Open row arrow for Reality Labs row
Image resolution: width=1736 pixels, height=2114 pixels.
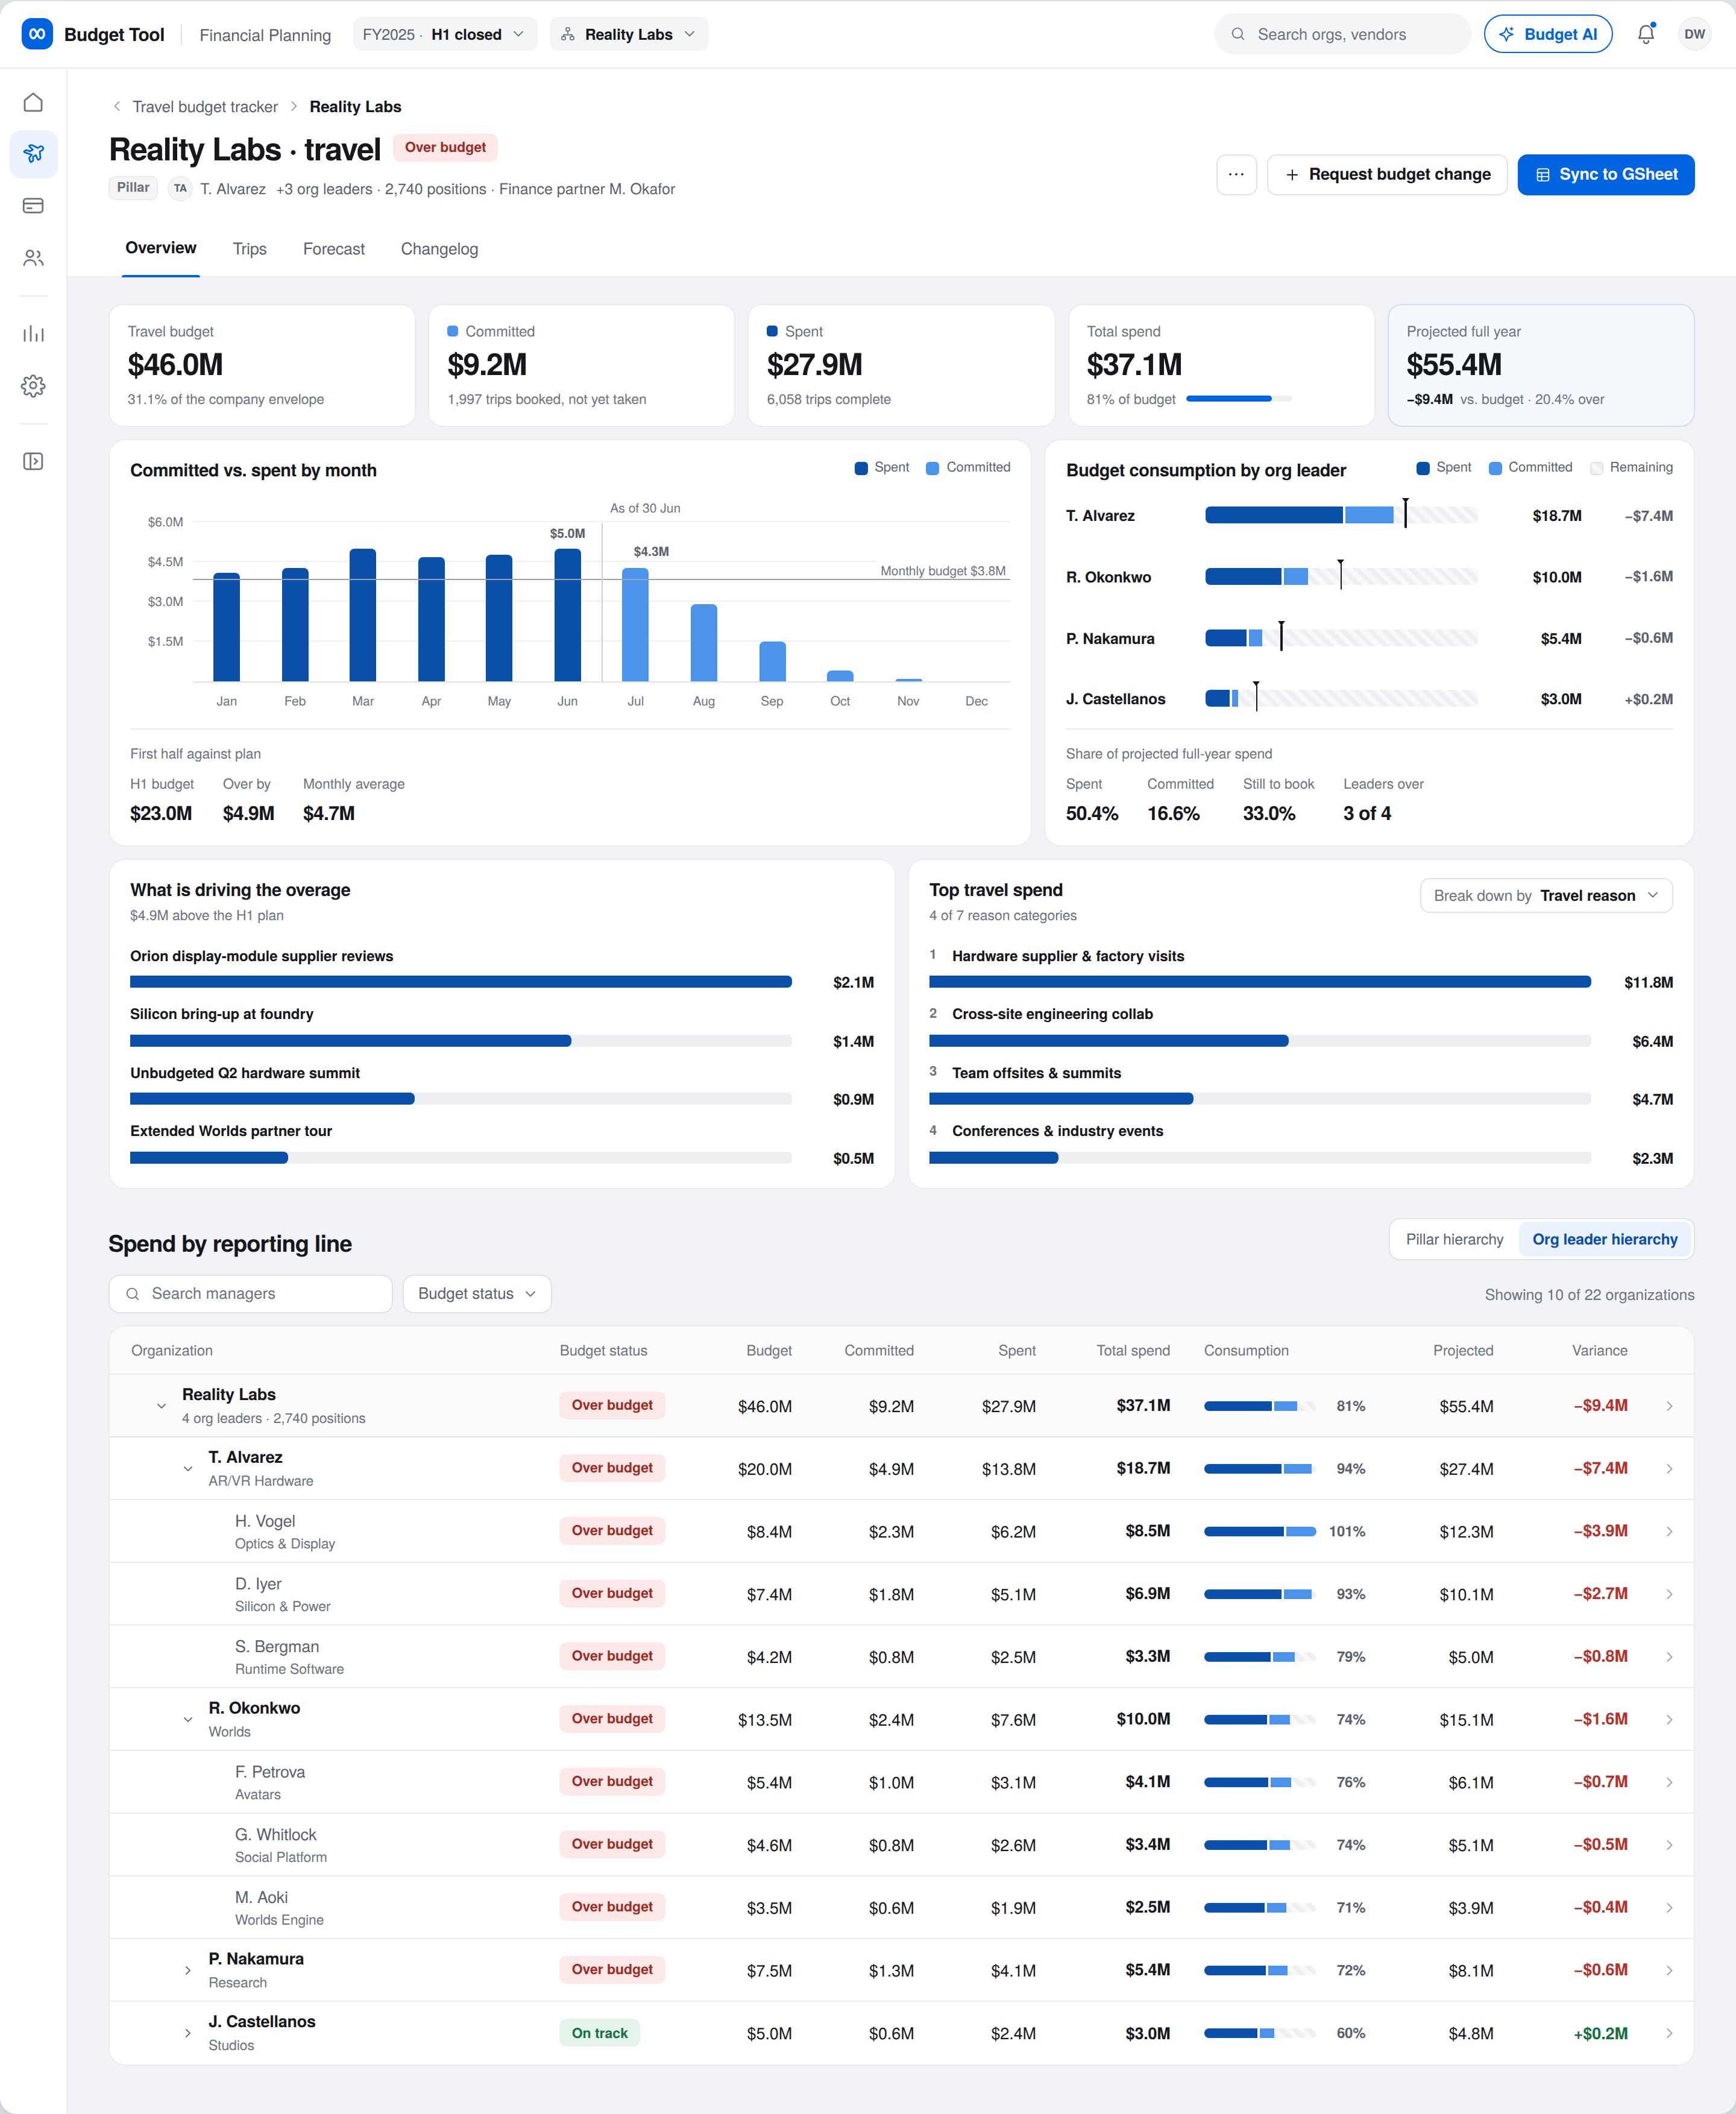coord(1669,1406)
